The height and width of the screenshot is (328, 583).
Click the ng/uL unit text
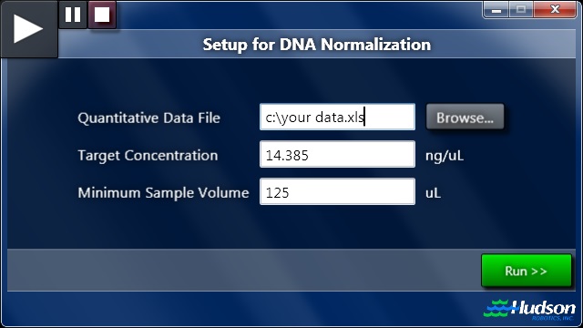pos(445,156)
